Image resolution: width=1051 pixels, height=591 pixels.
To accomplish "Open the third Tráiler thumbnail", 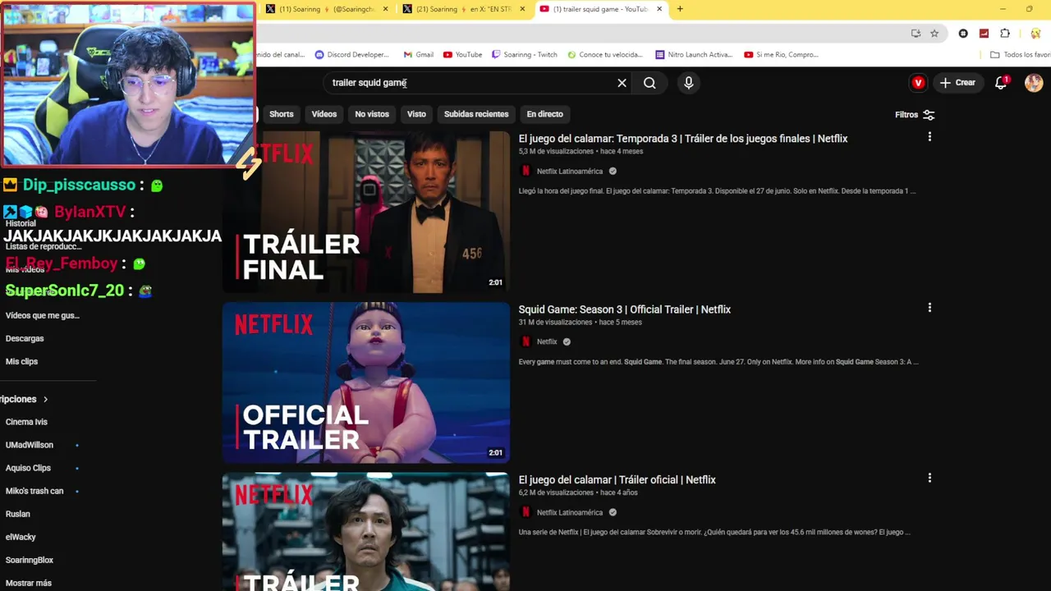I will (366, 532).
